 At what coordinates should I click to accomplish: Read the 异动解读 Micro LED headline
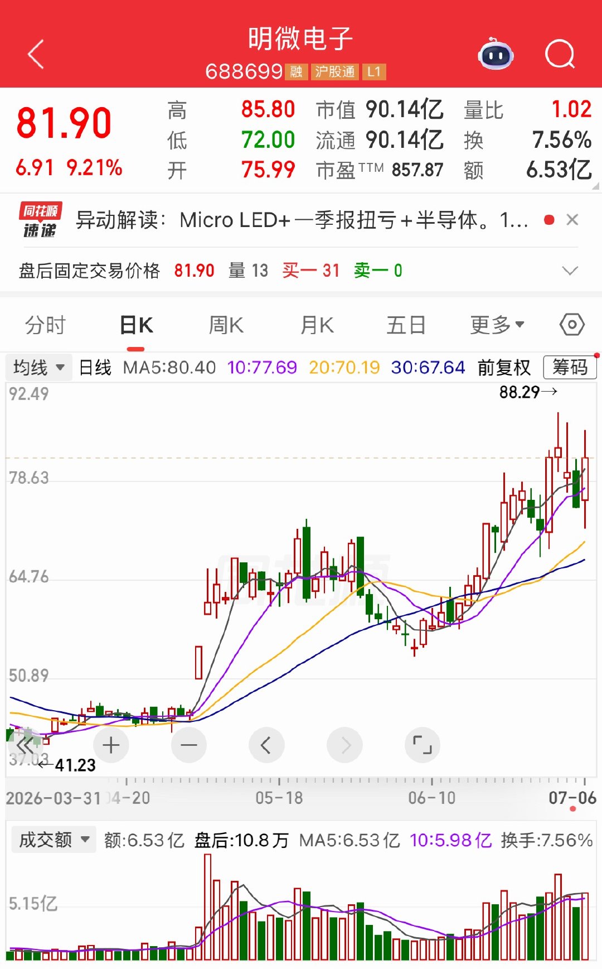(302, 220)
